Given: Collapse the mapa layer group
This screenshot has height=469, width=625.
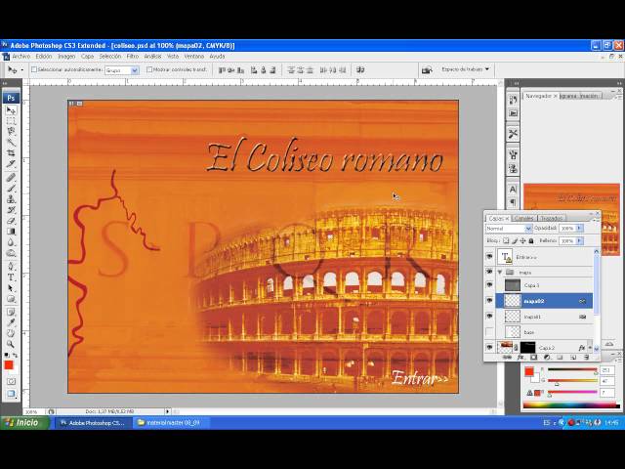Looking at the screenshot, I should coord(500,272).
